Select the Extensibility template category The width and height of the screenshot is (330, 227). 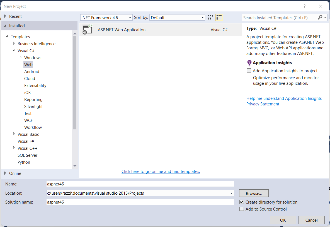pyautogui.click(x=35, y=86)
